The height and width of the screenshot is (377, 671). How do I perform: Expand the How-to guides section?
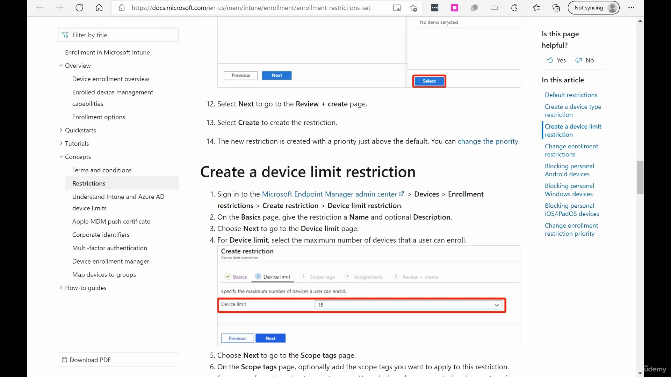click(61, 288)
